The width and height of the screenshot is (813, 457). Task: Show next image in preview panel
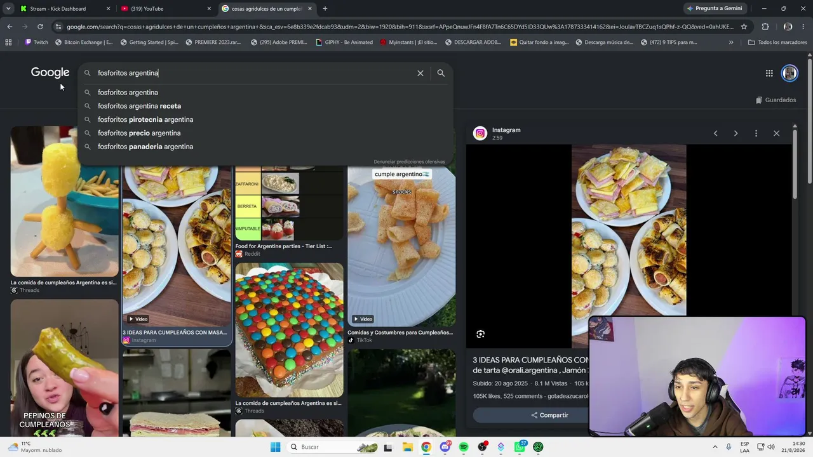(x=736, y=133)
